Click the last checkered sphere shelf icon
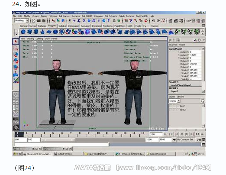Viewport: 226px width, 175px height. (197, 32)
